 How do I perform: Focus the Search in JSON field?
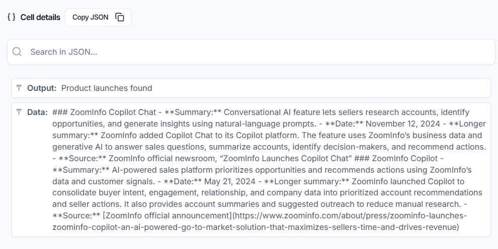(x=251, y=52)
